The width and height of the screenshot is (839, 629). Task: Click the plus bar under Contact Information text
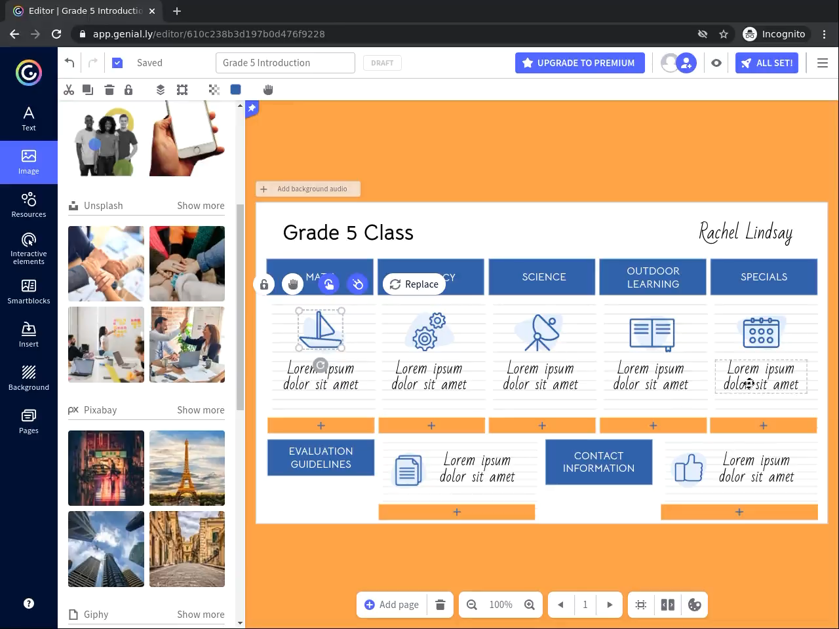point(739,512)
